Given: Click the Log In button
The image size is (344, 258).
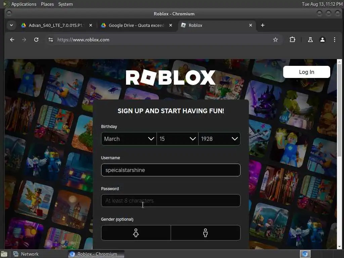Looking at the screenshot, I should (306, 72).
